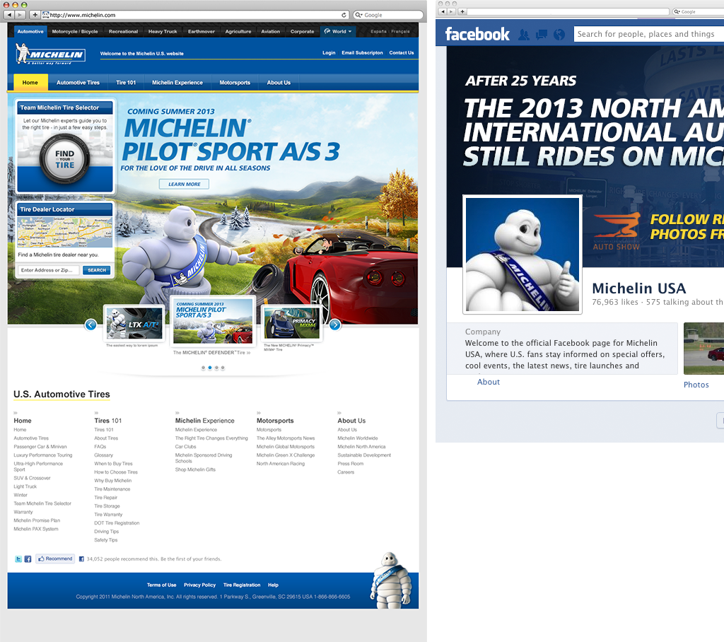Open Michelin Experience main menu
This screenshot has width=724, height=642.
pos(177,82)
